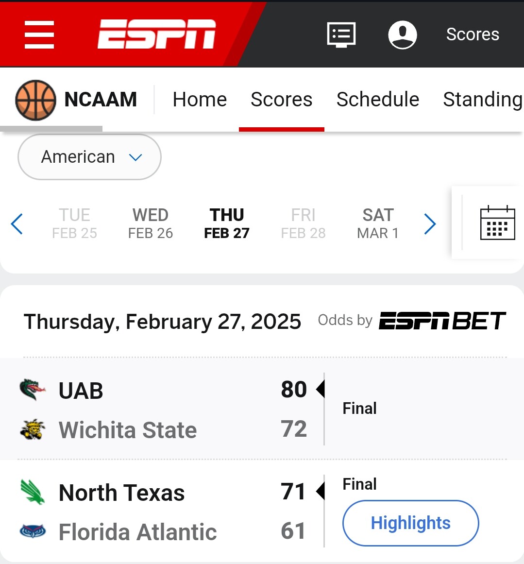Open the ESPN BET odds logo
Viewport: 524px width, 564px height.
(442, 321)
